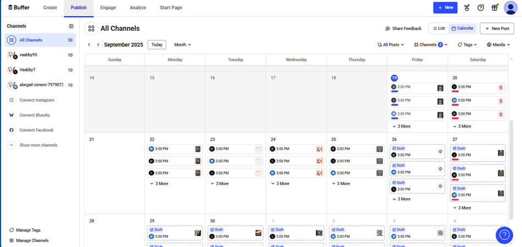Go to the previous month arrow

(x=89, y=44)
